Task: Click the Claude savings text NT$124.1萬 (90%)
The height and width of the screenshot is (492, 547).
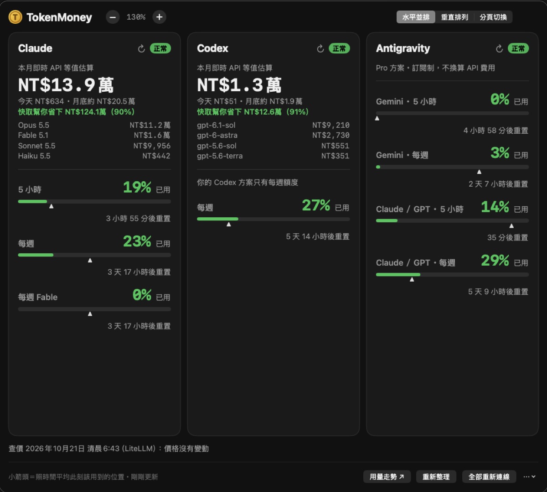Action: pyautogui.click(x=77, y=112)
